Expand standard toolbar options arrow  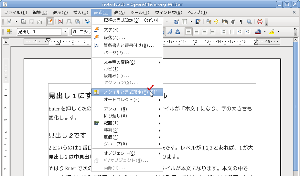click(x=266, y=22)
